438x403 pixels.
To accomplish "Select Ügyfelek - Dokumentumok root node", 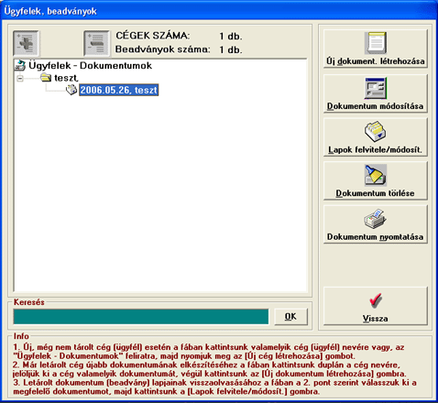I will click(x=90, y=66).
